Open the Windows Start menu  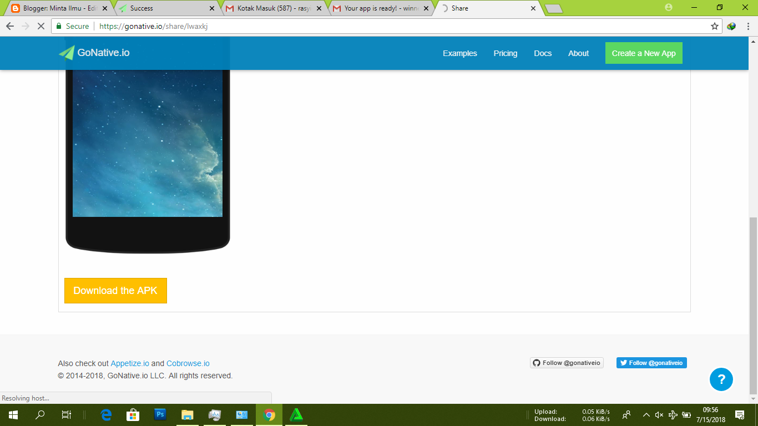coord(13,415)
